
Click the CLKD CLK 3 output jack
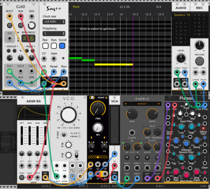(x=31, y=71)
